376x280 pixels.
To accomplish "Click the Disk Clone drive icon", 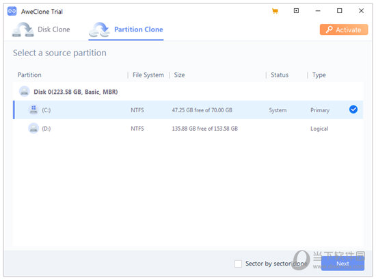I will click(23, 29).
